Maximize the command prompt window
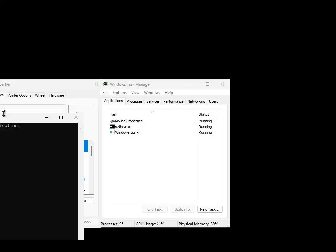336x252 pixels. point(61,117)
